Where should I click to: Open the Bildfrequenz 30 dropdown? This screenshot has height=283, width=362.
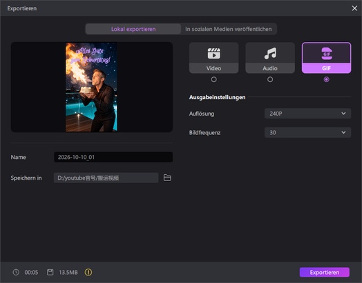(x=307, y=132)
